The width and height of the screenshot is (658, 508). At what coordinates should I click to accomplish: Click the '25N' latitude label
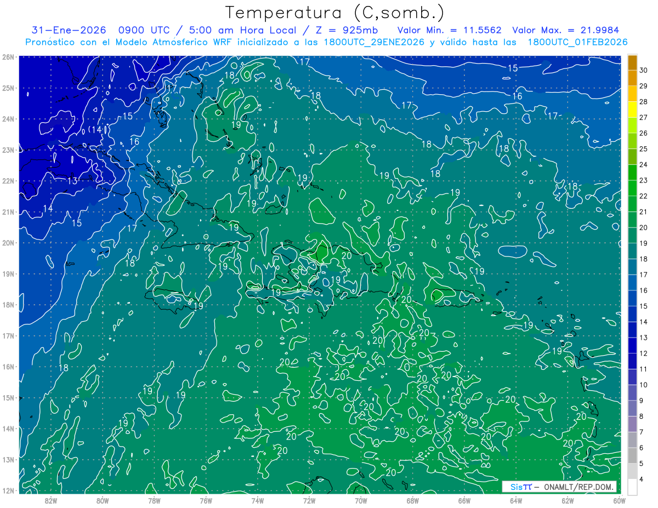point(8,88)
